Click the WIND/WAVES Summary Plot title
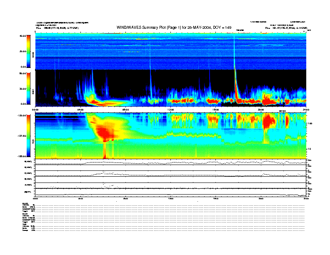Viewport: 330px width, 255px height. (x=165, y=27)
